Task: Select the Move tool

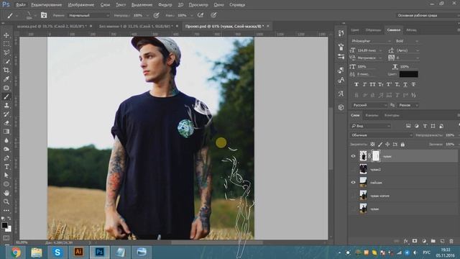Action: tap(6, 35)
